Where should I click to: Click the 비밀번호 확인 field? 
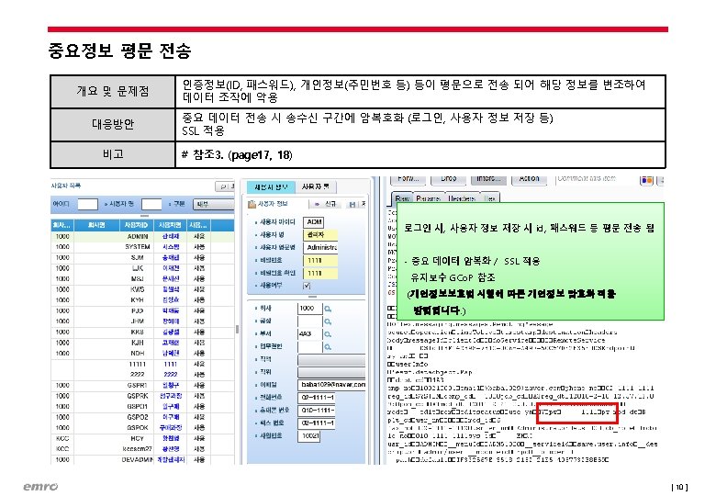point(320,273)
